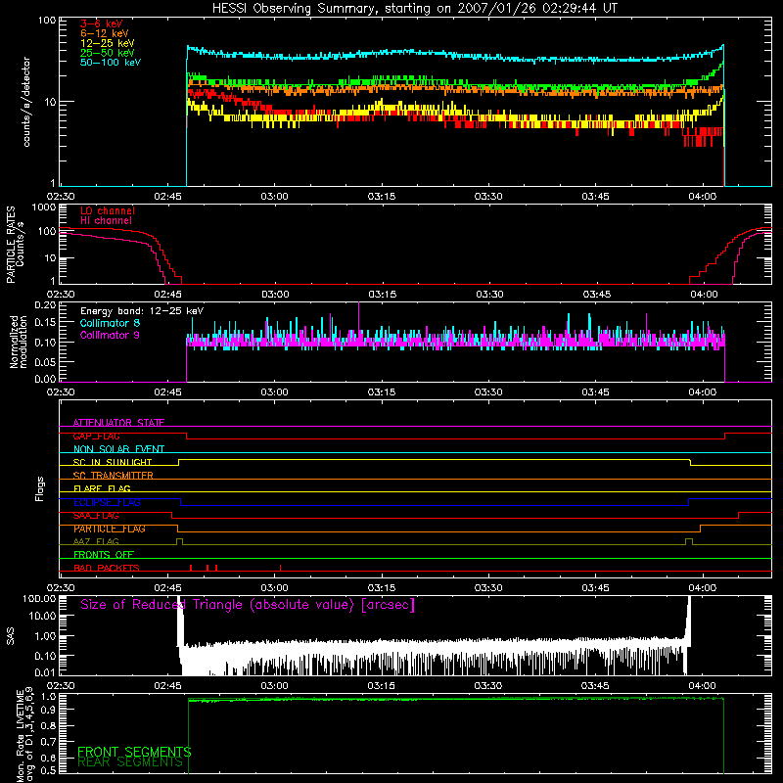The image size is (783, 783).
Task: Click the NON_SOLAR_EVENT flag label
Action: (x=118, y=449)
